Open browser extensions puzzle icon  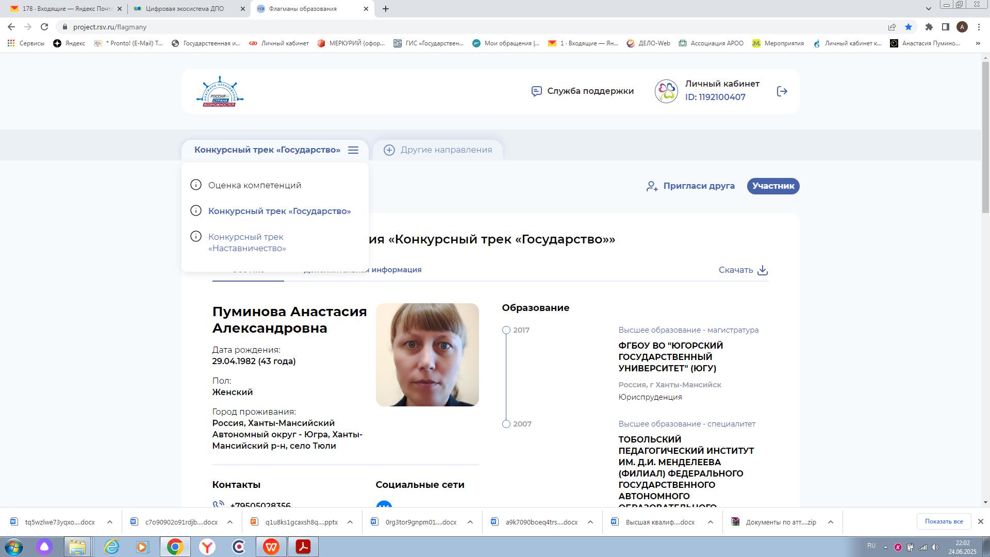[x=929, y=27]
